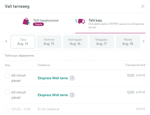Select first 60 minuti pärast radio option
Viewport: 150px width, 115px height.
(7, 76)
